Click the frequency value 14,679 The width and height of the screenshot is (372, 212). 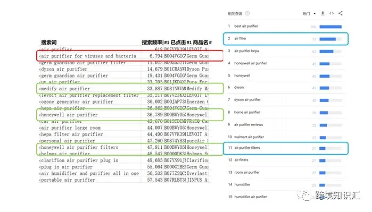[x=155, y=69]
